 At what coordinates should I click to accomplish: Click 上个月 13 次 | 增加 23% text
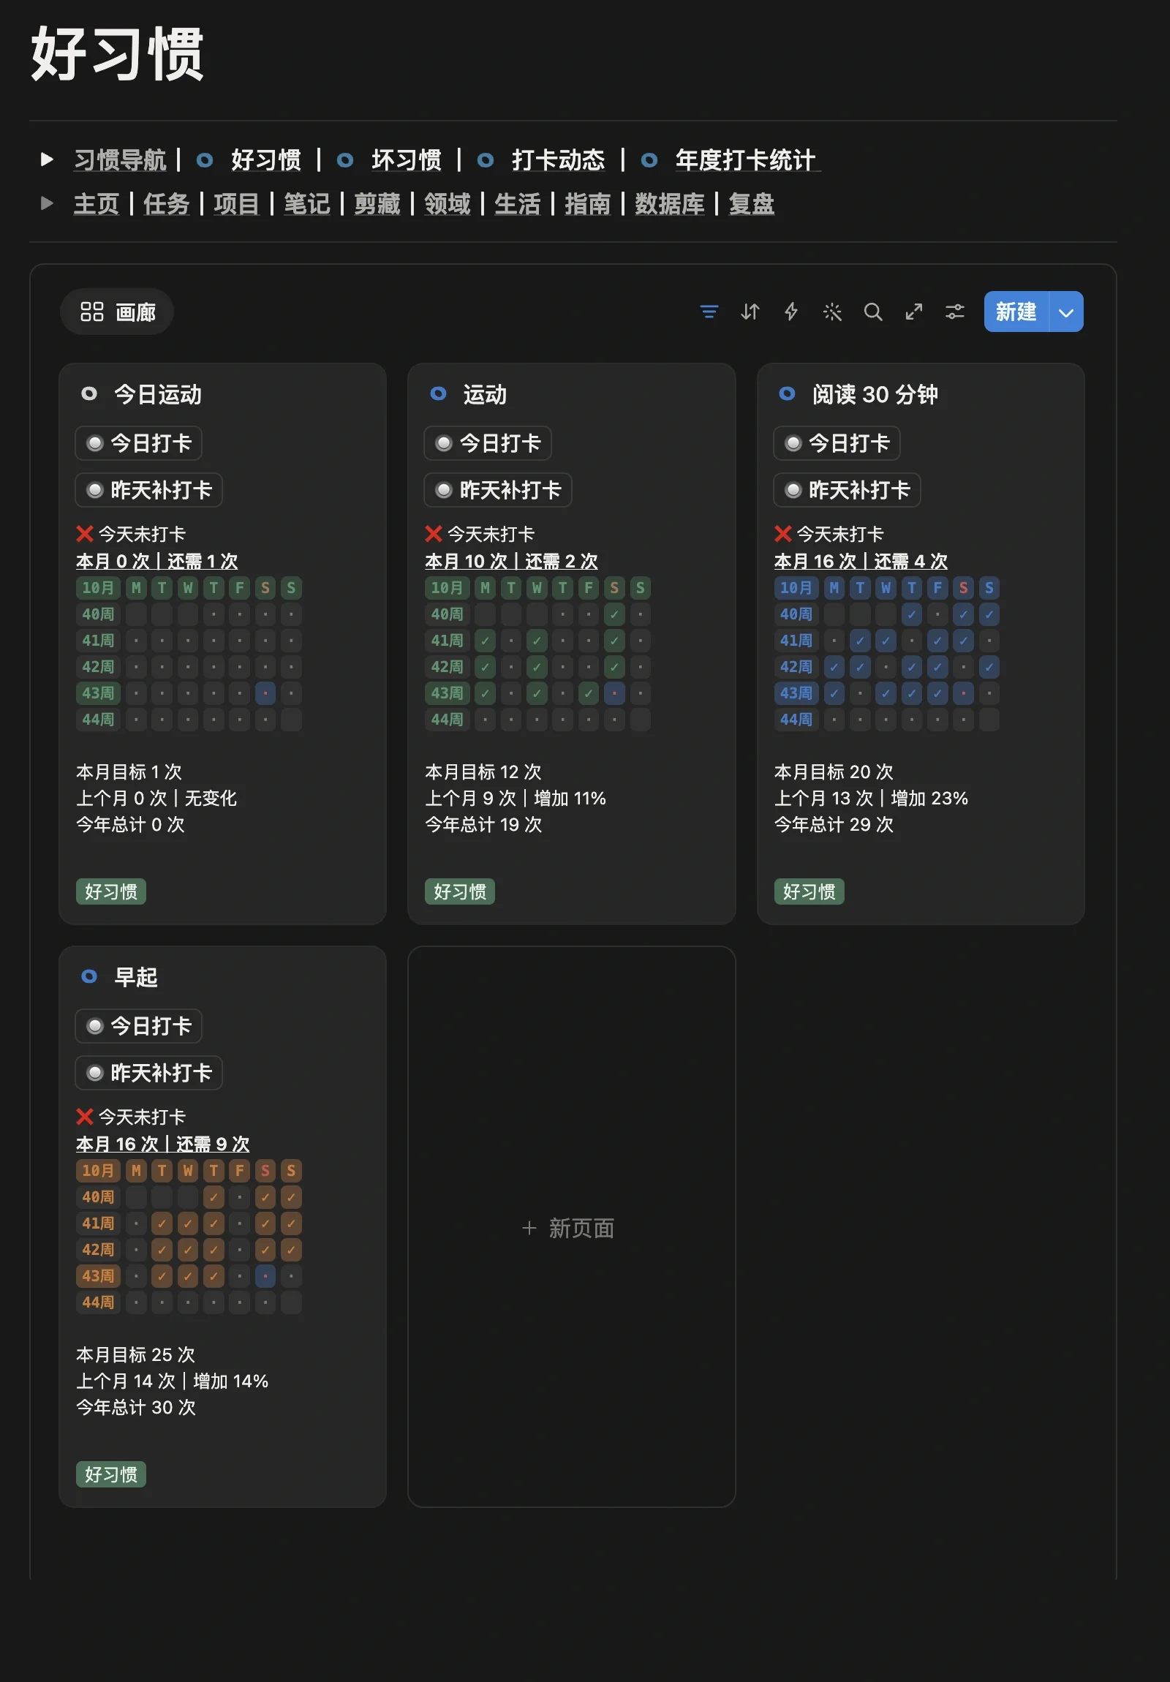[871, 798]
